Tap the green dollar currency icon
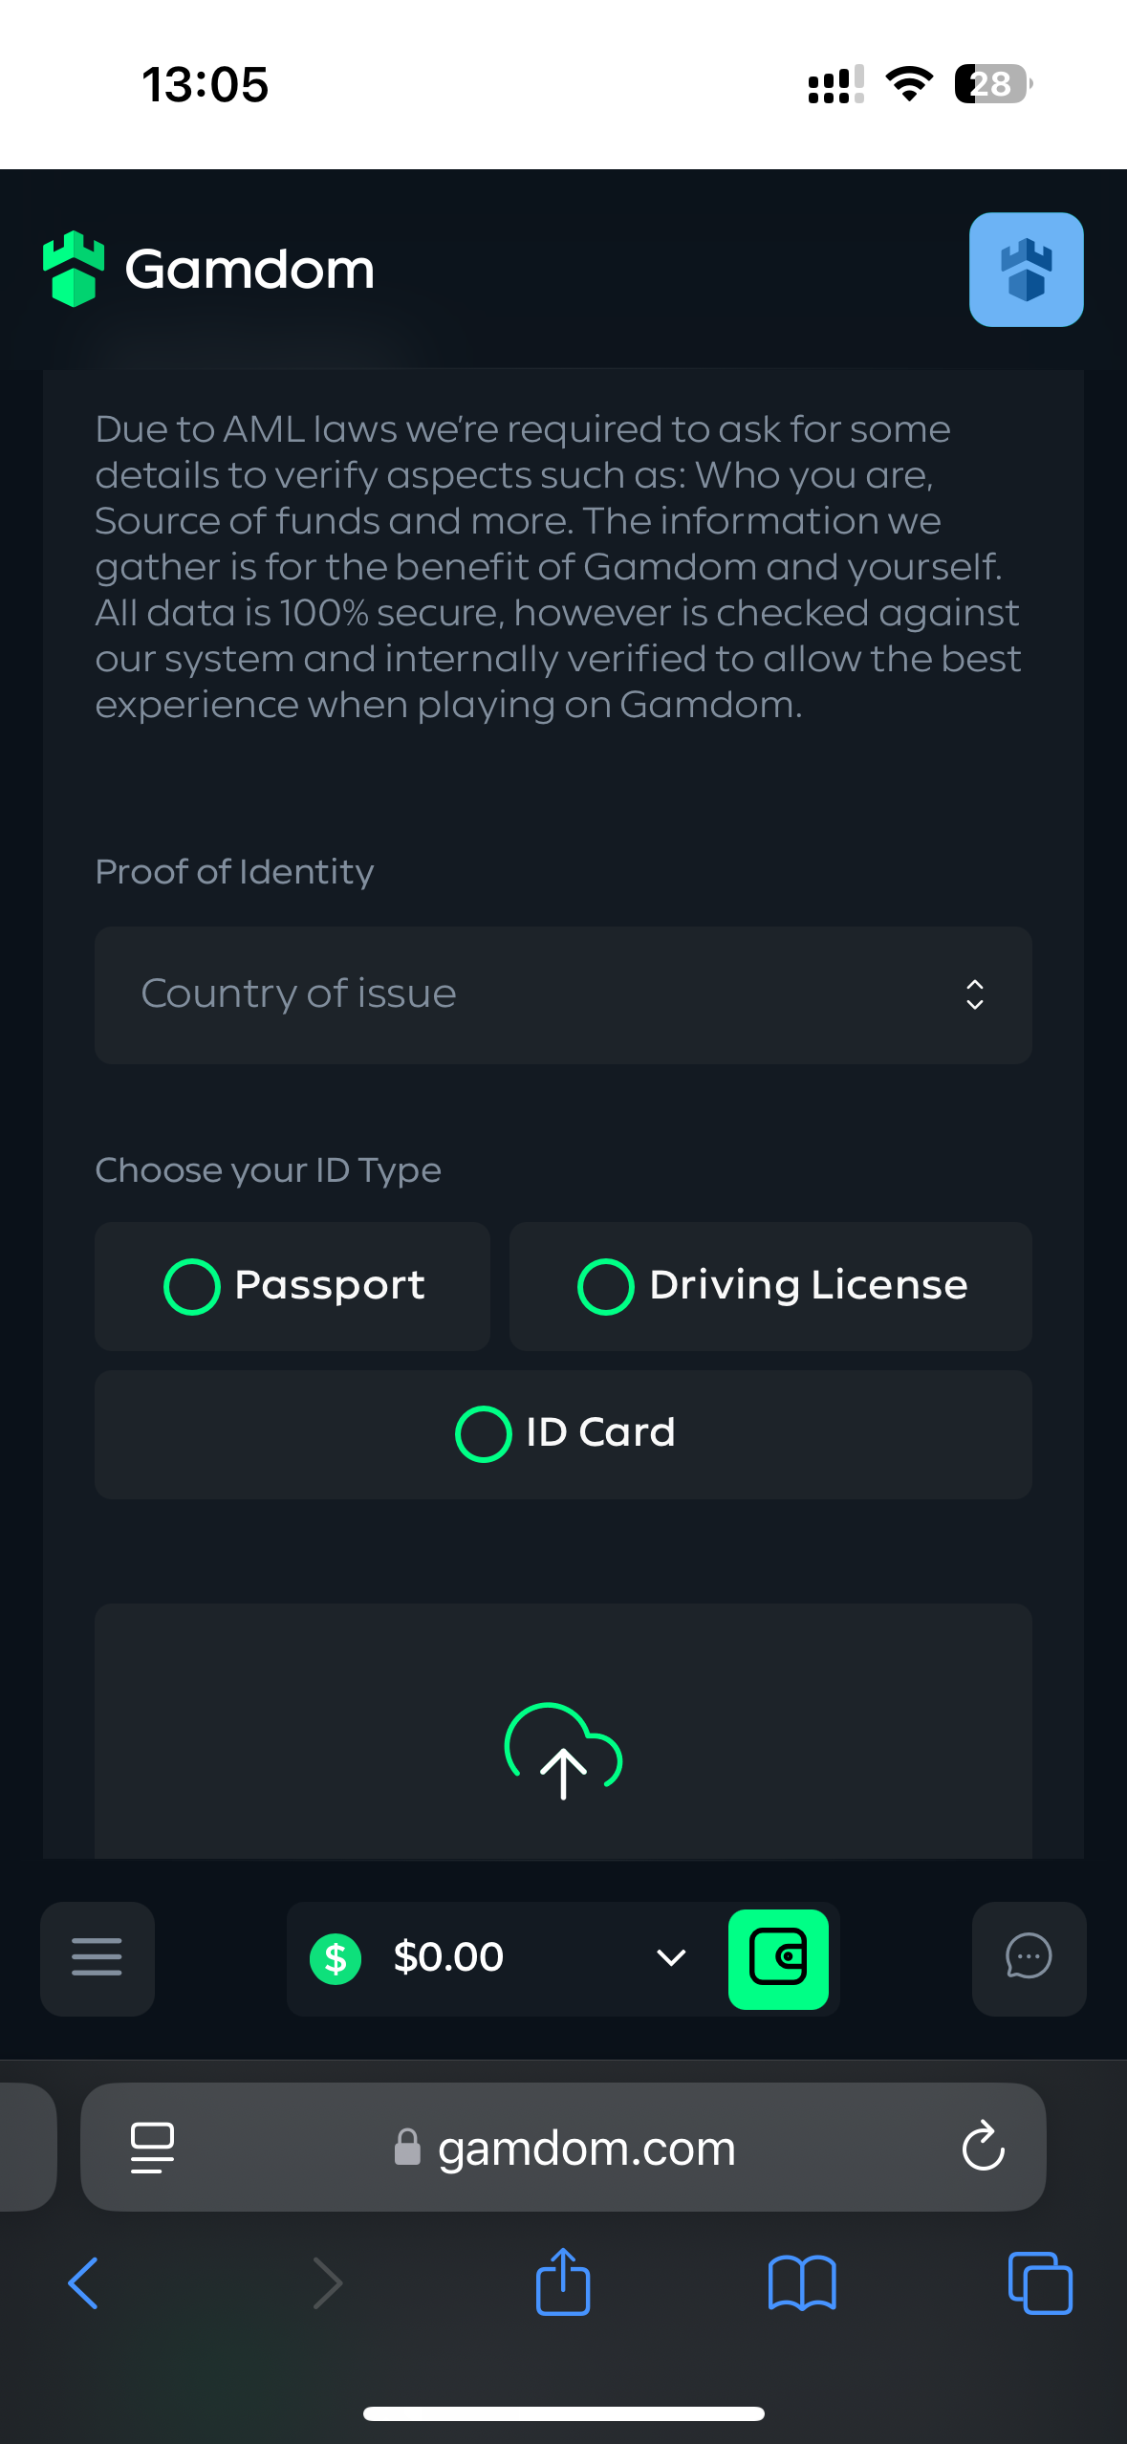The width and height of the screenshot is (1127, 2444). pyautogui.click(x=336, y=1958)
